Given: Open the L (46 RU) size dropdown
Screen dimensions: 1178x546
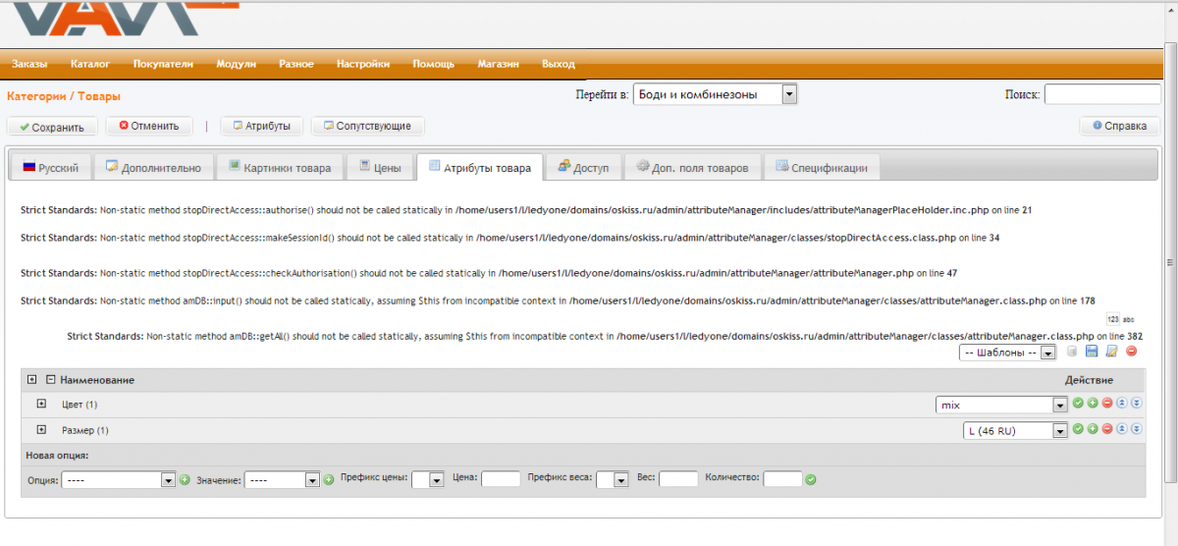Looking at the screenshot, I should 1015,430.
